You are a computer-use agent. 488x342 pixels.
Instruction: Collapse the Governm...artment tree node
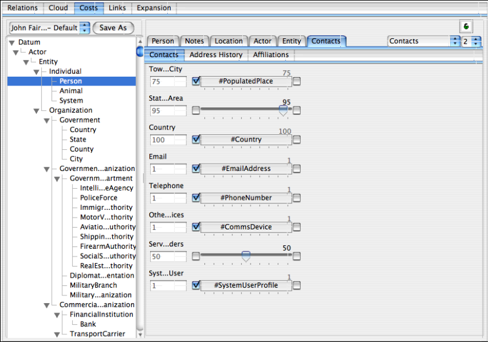pyautogui.click(x=57, y=179)
